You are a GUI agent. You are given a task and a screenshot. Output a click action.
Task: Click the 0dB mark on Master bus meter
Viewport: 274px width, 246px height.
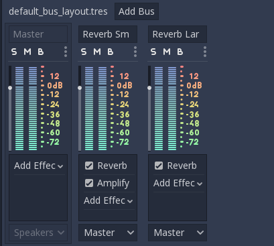coord(55,85)
